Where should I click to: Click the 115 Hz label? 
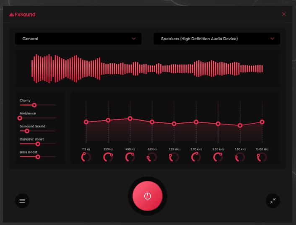(86, 149)
